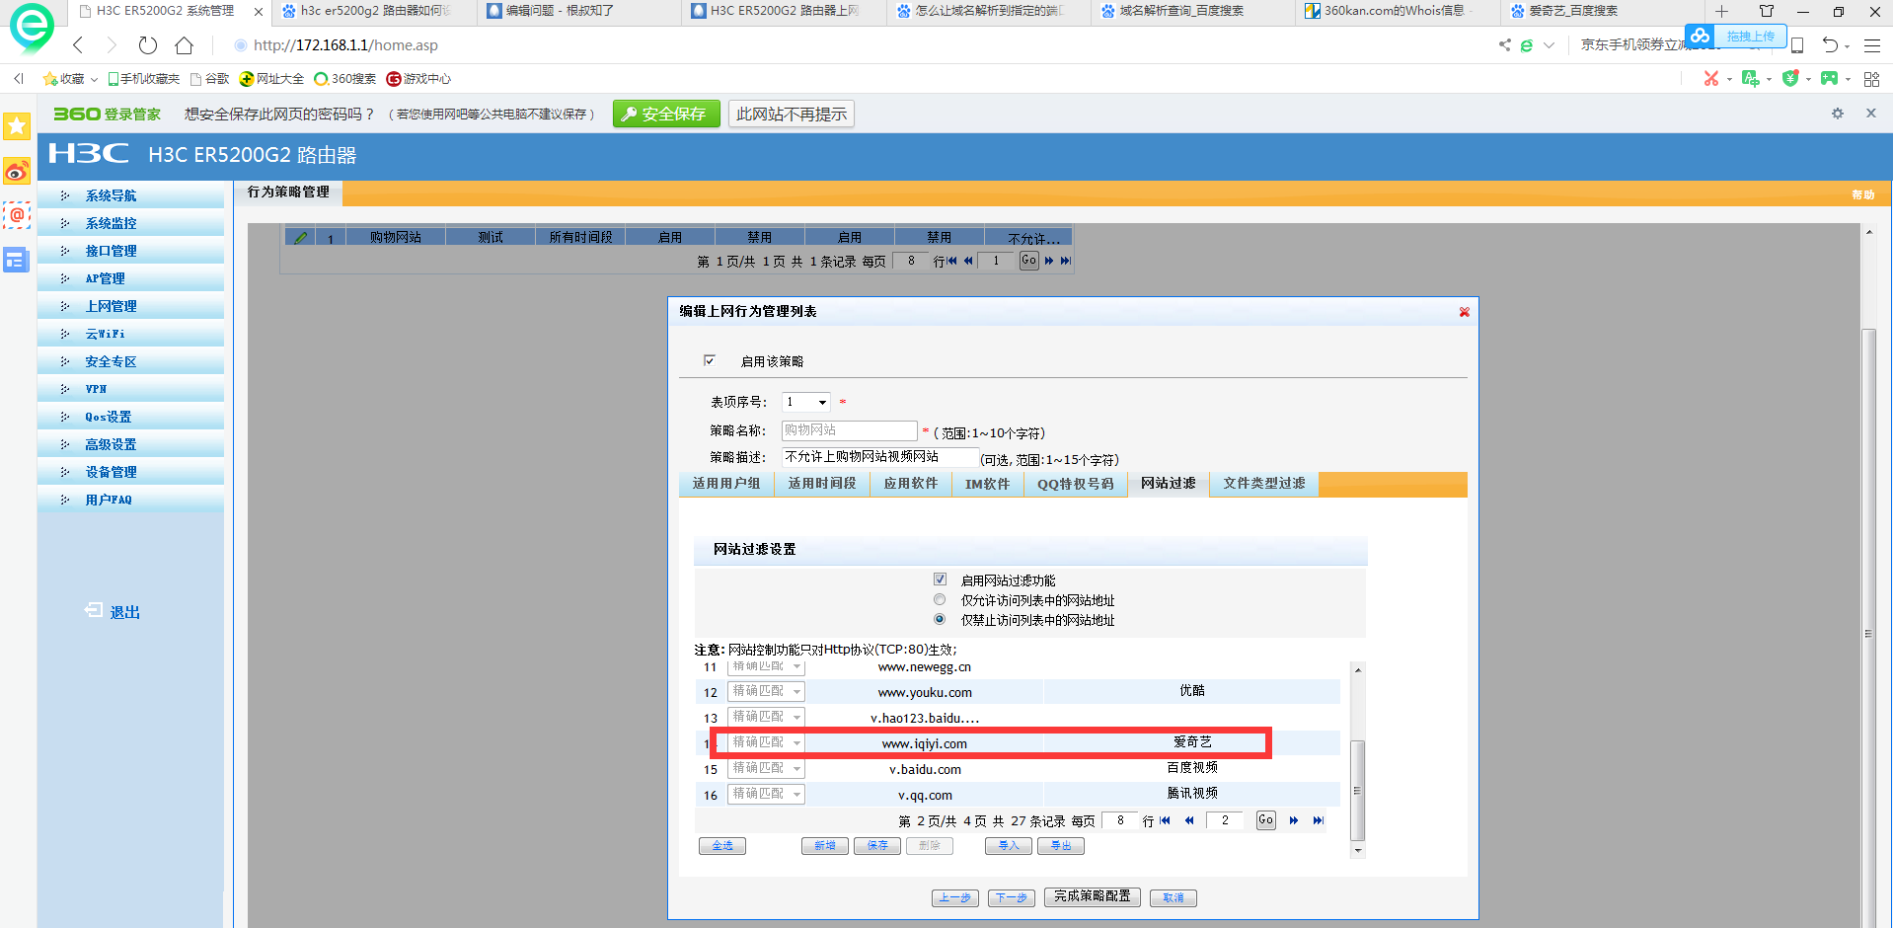1893x928 pixels.
Task: Click the 完成策略配置 button
Action: pos(1093,897)
